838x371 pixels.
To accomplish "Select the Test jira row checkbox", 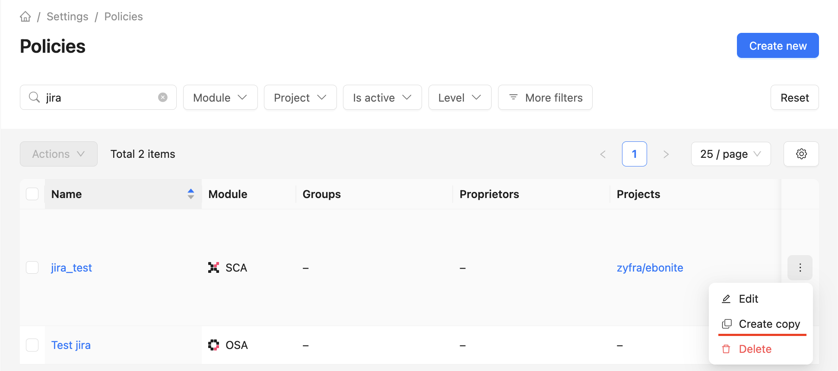I will (32, 345).
